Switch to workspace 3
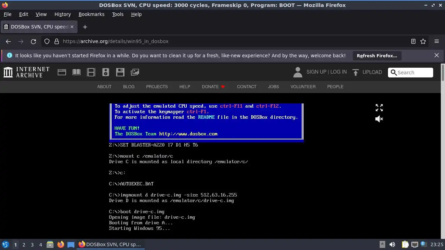The width and height of the screenshot is (445, 250). click(x=32, y=245)
